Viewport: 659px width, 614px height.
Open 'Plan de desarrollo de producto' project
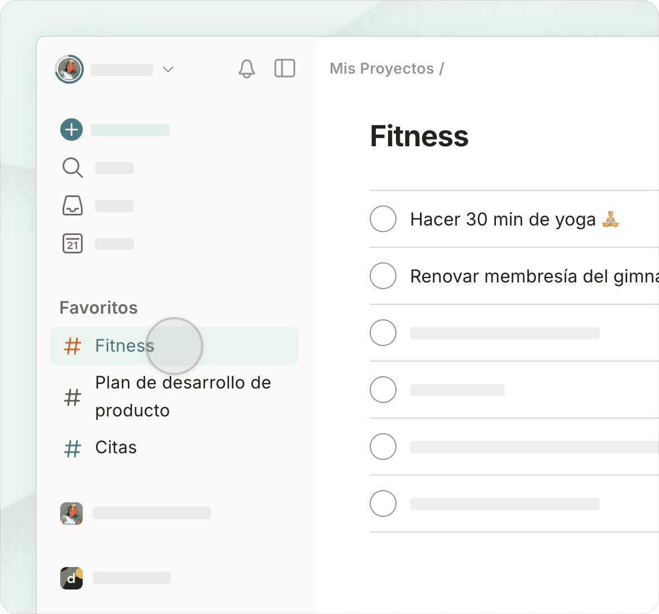pyautogui.click(x=183, y=396)
